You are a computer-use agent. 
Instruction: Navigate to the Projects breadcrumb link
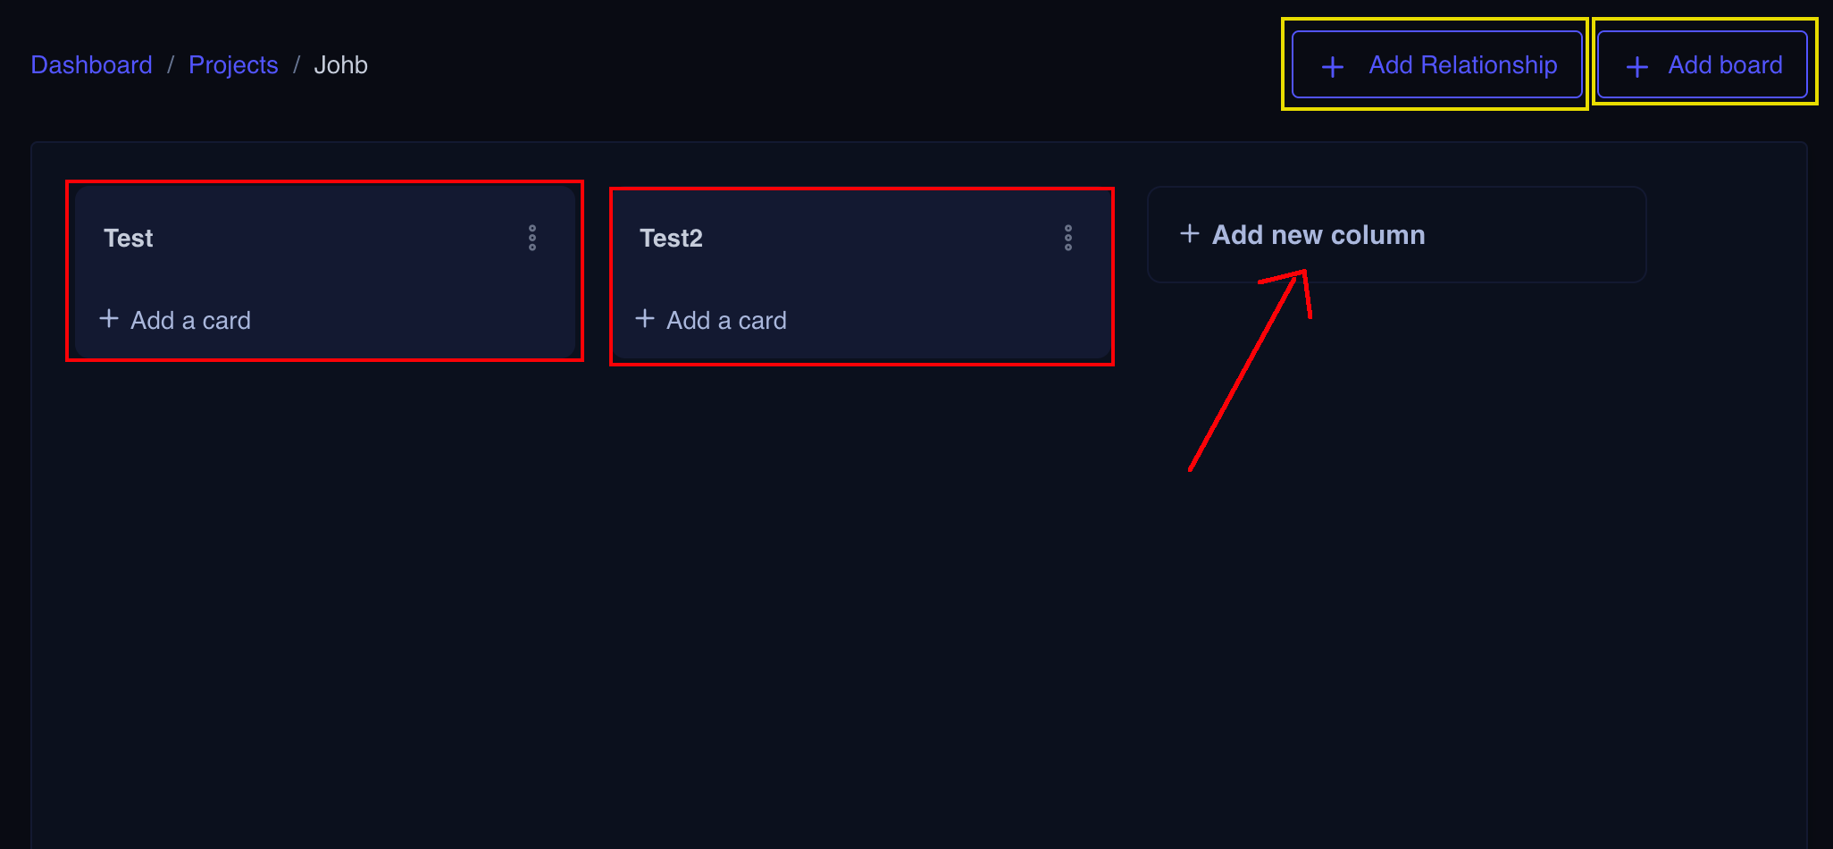pos(233,65)
